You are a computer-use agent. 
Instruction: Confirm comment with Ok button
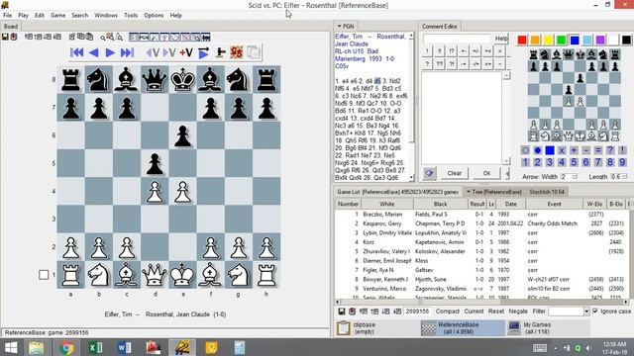click(486, 173)
